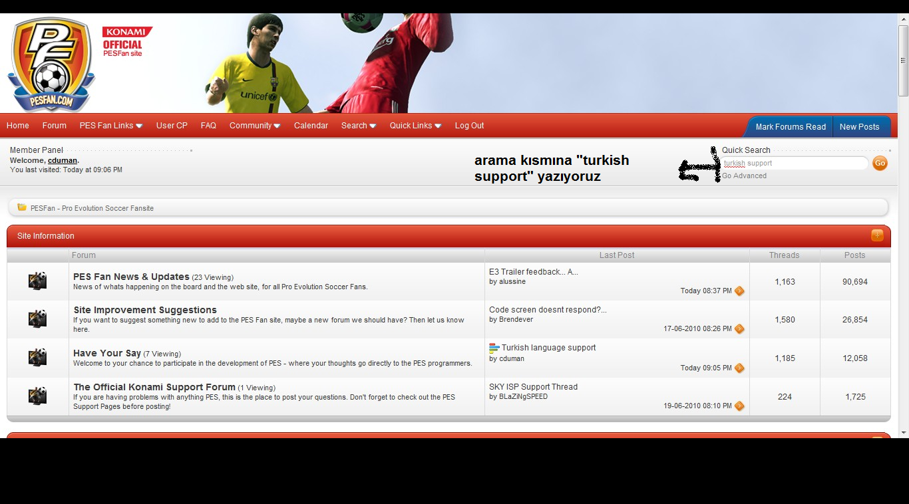Open the Calendar page
This screenshot has height=504, width=909.
tap(311, 125)
